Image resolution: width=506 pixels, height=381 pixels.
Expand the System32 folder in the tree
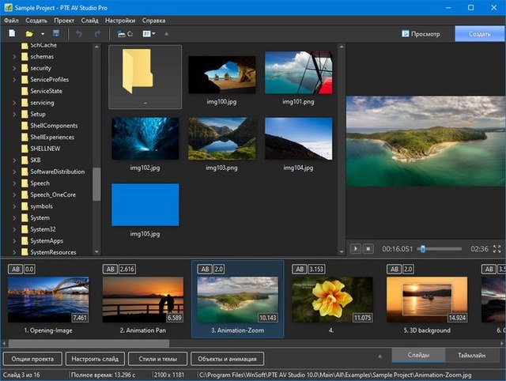[14, 229]
